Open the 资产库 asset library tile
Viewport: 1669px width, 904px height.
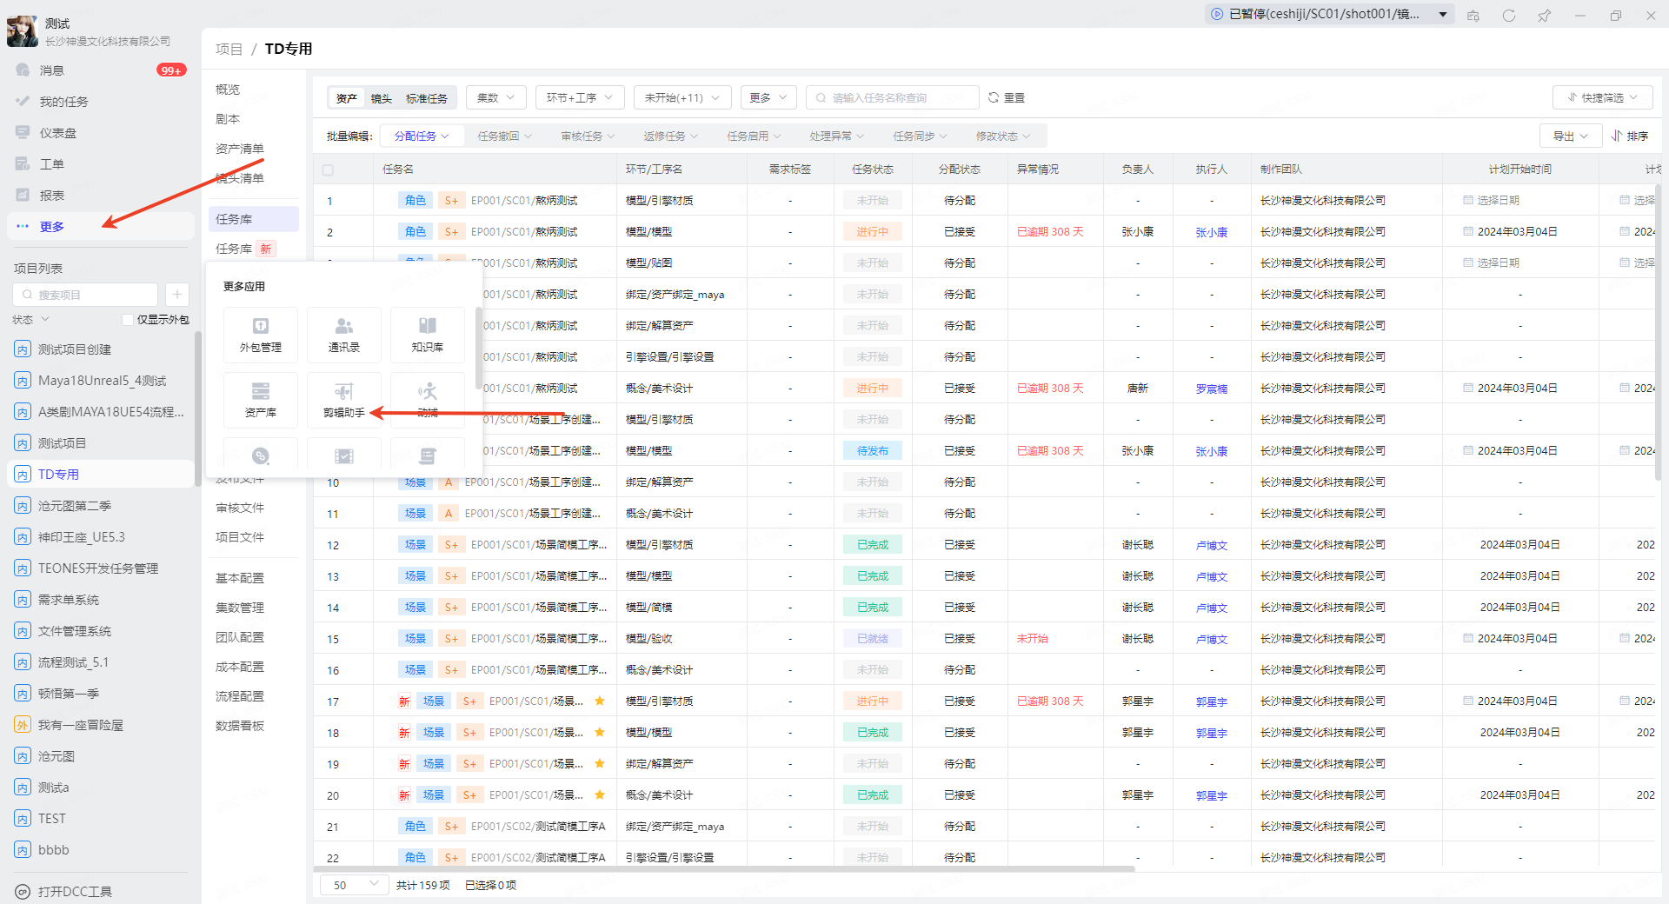coord(261,400)
